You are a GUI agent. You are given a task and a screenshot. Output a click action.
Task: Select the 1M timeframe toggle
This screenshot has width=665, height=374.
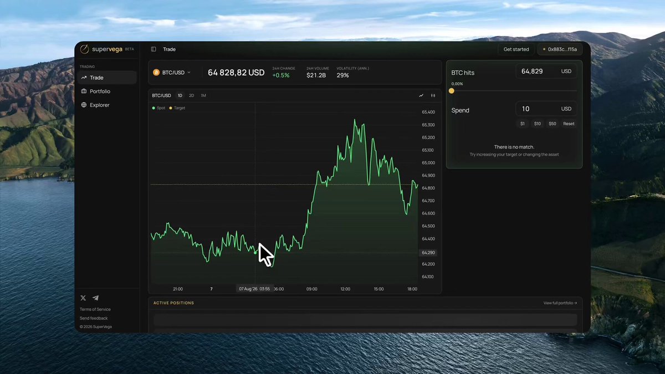click(203, 95)
